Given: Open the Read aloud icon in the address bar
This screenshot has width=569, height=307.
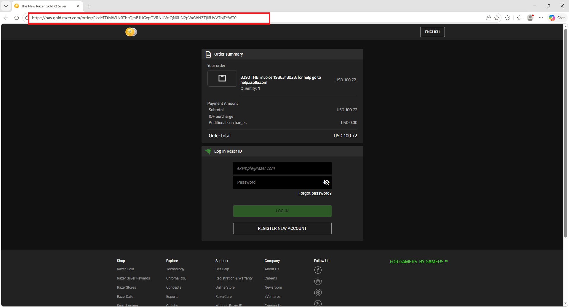Looking at the screenshot, I should click(x=488, y=18).
